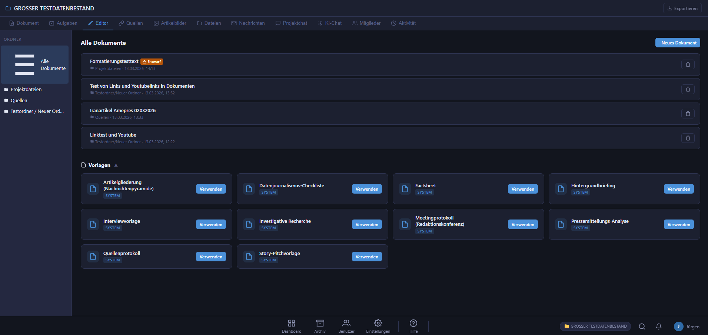This screenshot has height=335, width=708.
Task: Open the notifications bell icon
Action: click(x=658, y=326)
